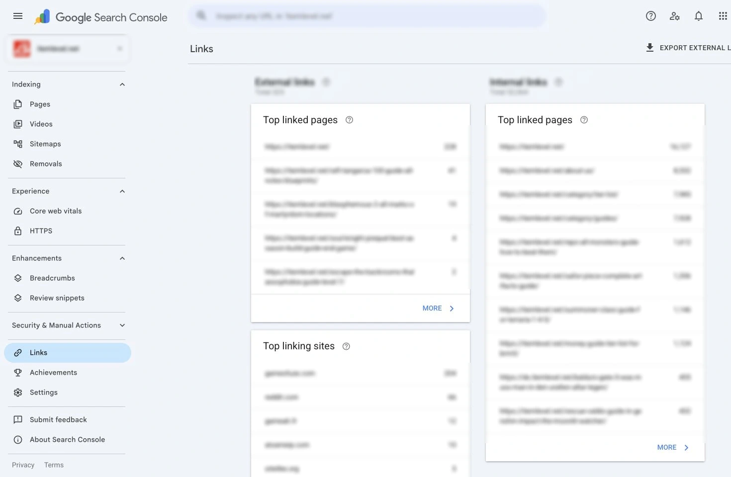Open the hamburger main menu
731x477 pixels.
pos(18,16)
